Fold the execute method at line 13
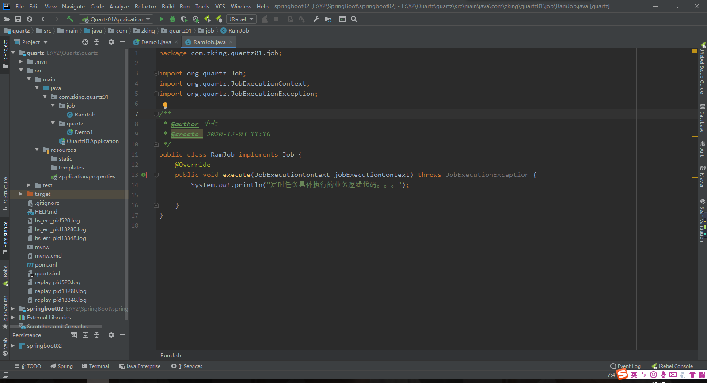 coord(156,175)
